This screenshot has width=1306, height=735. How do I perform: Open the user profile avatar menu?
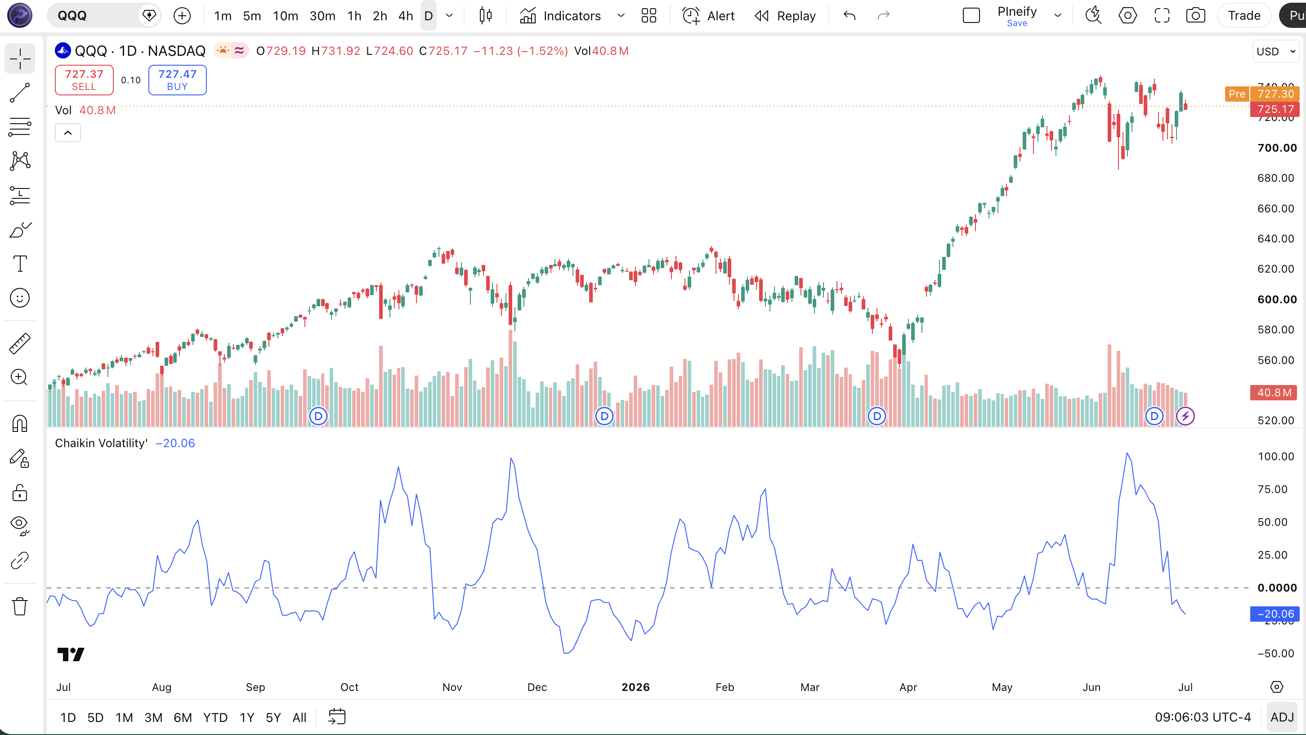tap(20, 15)
